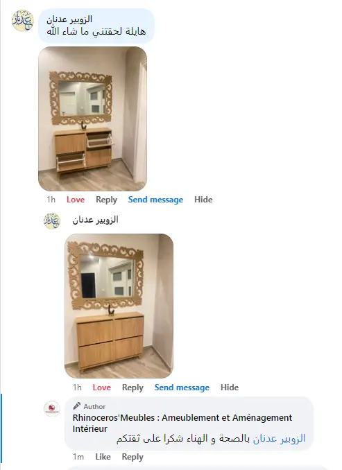Reply to the second photo comment
Image resolution: width=342 pixels, height=470 pixels.
(132, 388)
